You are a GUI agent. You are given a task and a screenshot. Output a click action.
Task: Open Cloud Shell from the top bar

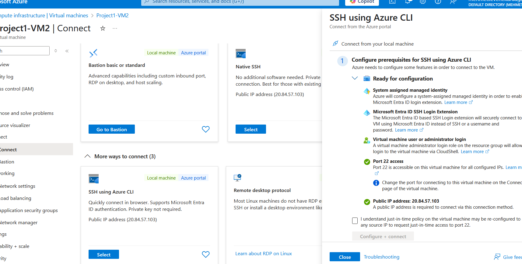tap(392, 2)
